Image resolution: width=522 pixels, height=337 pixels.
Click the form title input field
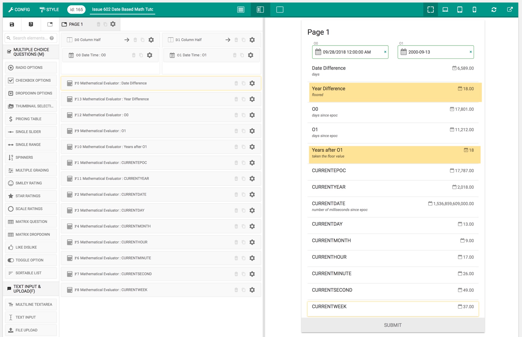tap(122, 9)
